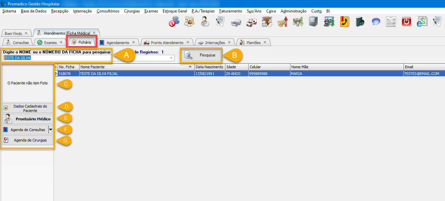Click the money with green arrow icon

(298, 22)
